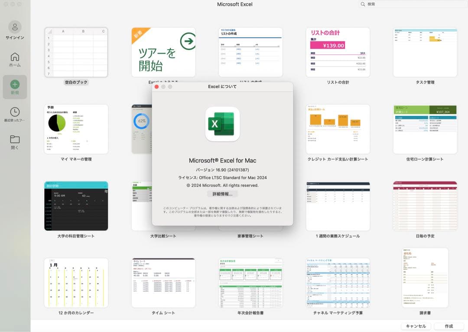Click the search magnifier icon
468x332 pixels.
pos(363,4)
